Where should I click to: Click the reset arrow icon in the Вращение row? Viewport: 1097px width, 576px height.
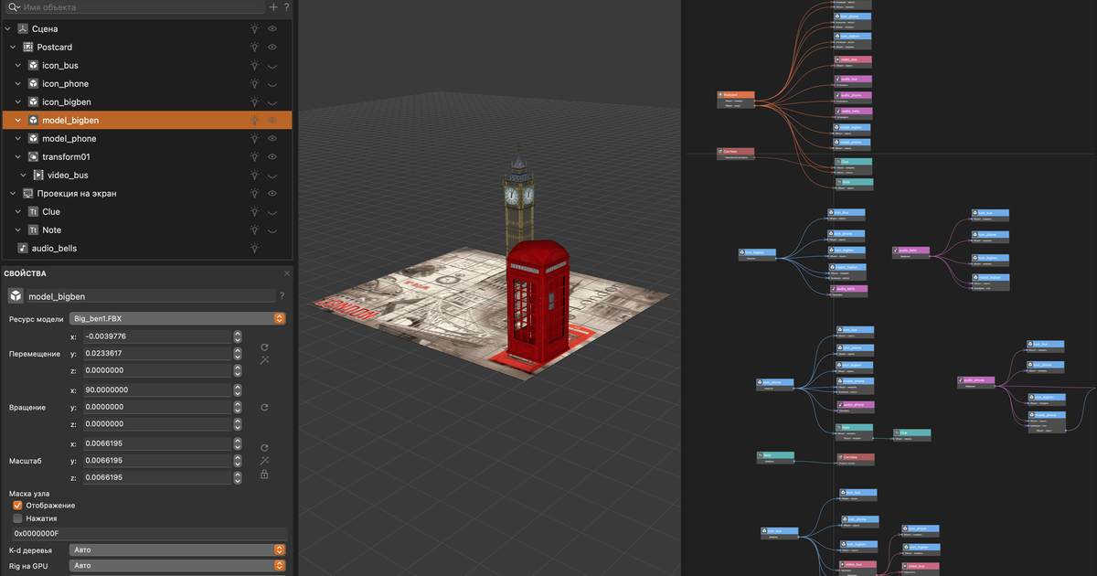pyautogui.click(x=264, y=406)
